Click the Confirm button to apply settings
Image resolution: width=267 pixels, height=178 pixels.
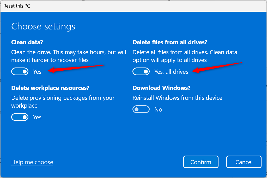coord(201,162)
